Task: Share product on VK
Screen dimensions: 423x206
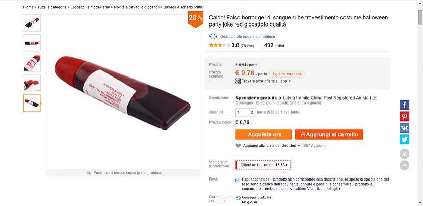Action: coord(404,127)
